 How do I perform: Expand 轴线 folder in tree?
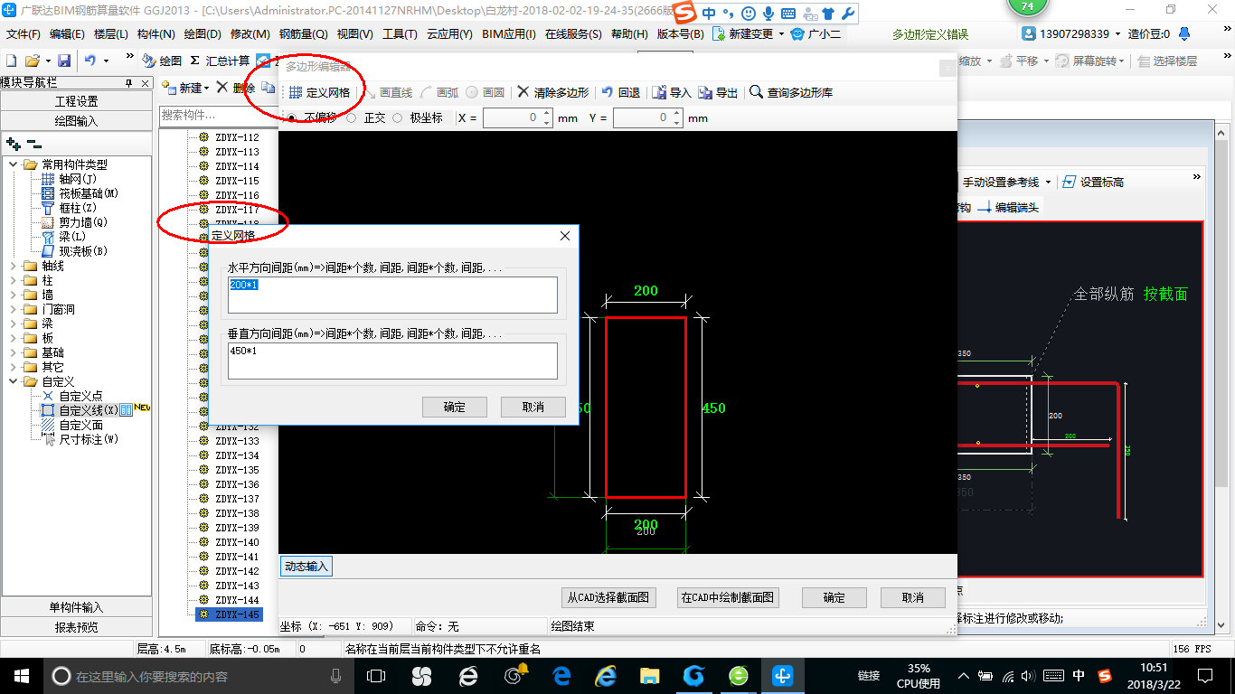14,266
